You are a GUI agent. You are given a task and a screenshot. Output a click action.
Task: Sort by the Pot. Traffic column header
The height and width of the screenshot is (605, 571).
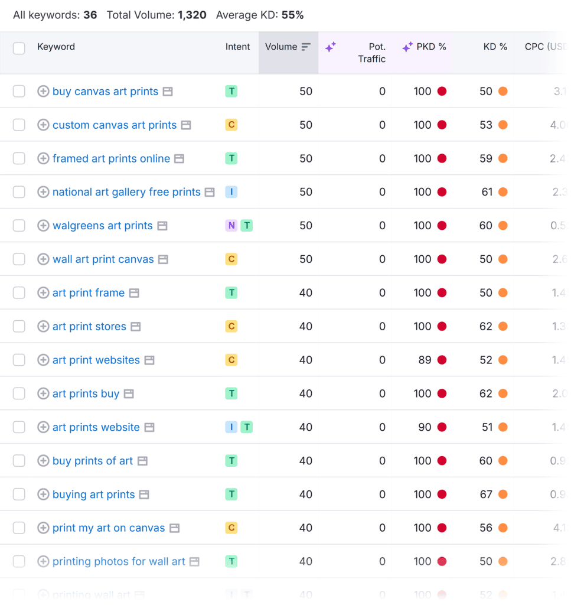click(x=371, y=53)
